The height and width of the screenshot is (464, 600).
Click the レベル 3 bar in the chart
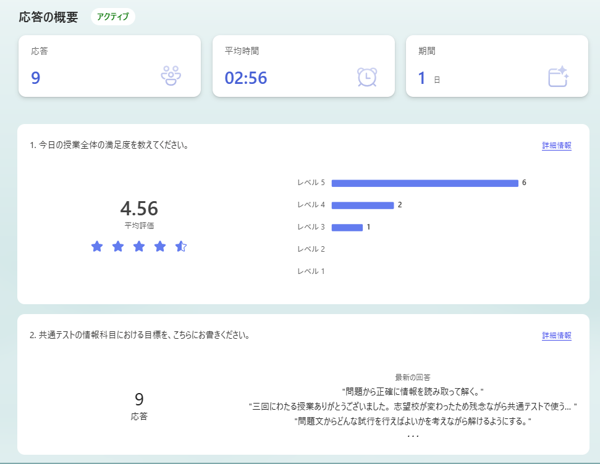pyautogui.click(x=347, y=228)
